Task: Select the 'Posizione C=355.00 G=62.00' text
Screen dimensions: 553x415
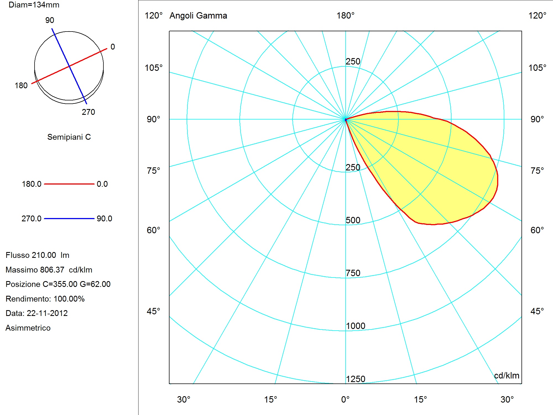Action: pyautogui.click(x=58, y=284)
